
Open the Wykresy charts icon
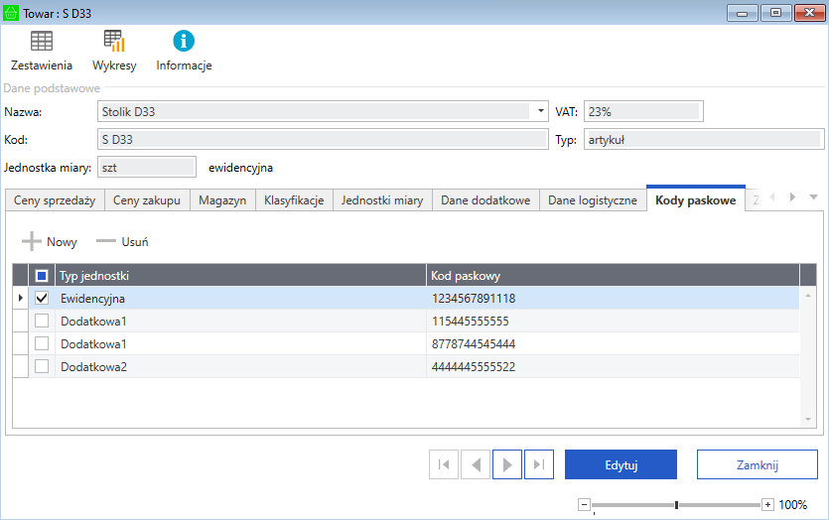click(x=114, y=42)
